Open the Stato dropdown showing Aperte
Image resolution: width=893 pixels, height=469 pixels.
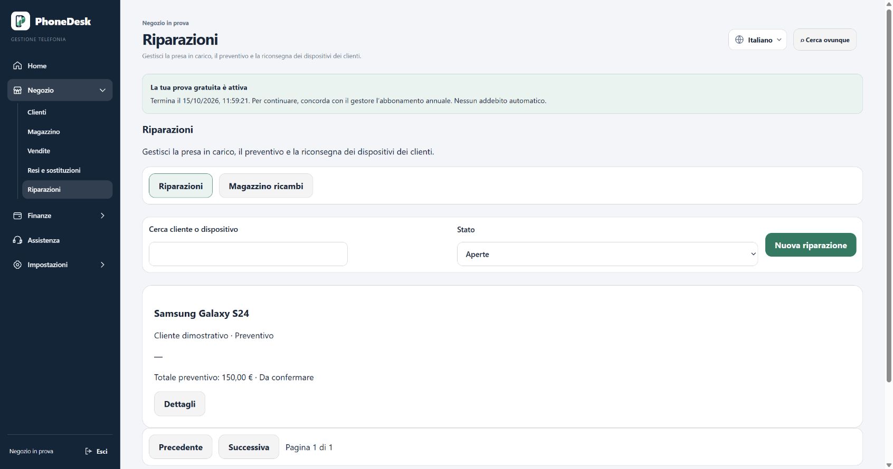pos(607,254)
